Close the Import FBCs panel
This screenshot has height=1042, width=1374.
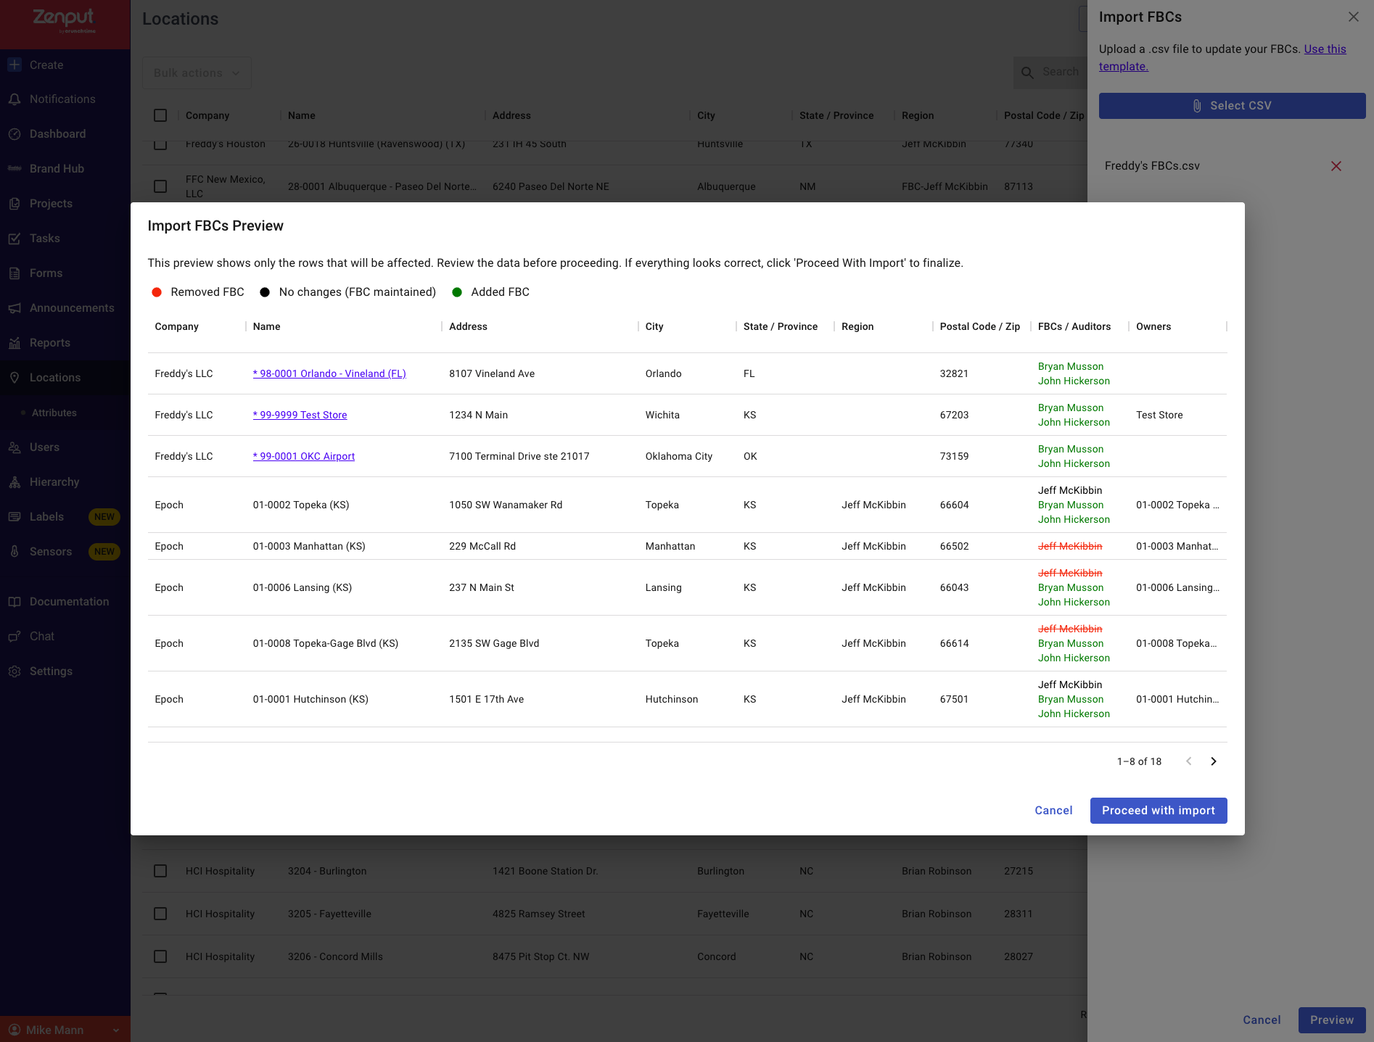[1354, 17]
